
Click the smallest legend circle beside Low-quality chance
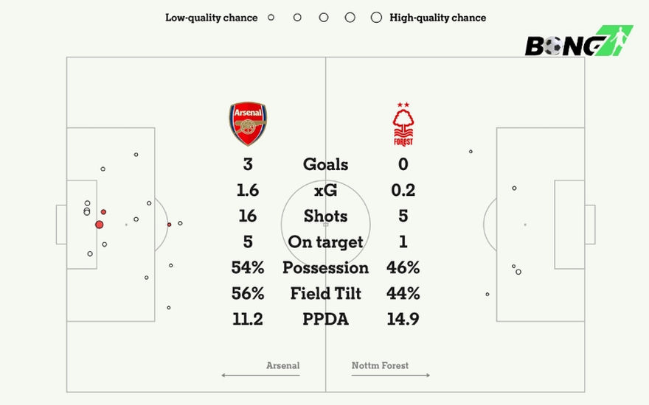[271, 17]
